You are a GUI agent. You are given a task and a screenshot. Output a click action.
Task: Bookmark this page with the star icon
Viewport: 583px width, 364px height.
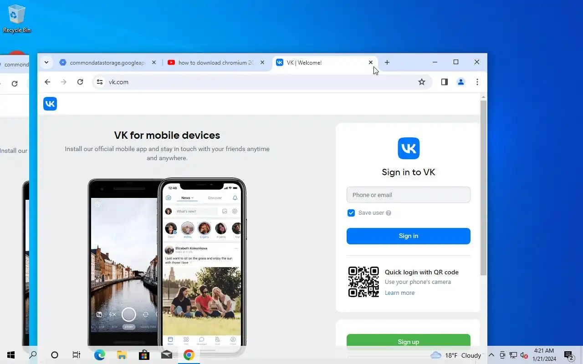click(422, 82)
